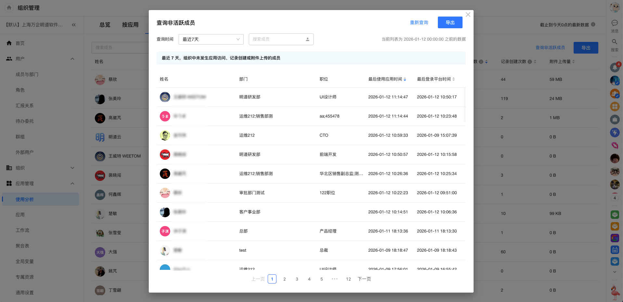Open the 消息 messages icon

click(615, 23)
